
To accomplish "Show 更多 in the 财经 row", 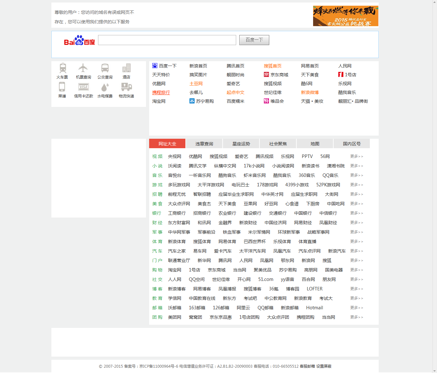I will click(357, 223).
